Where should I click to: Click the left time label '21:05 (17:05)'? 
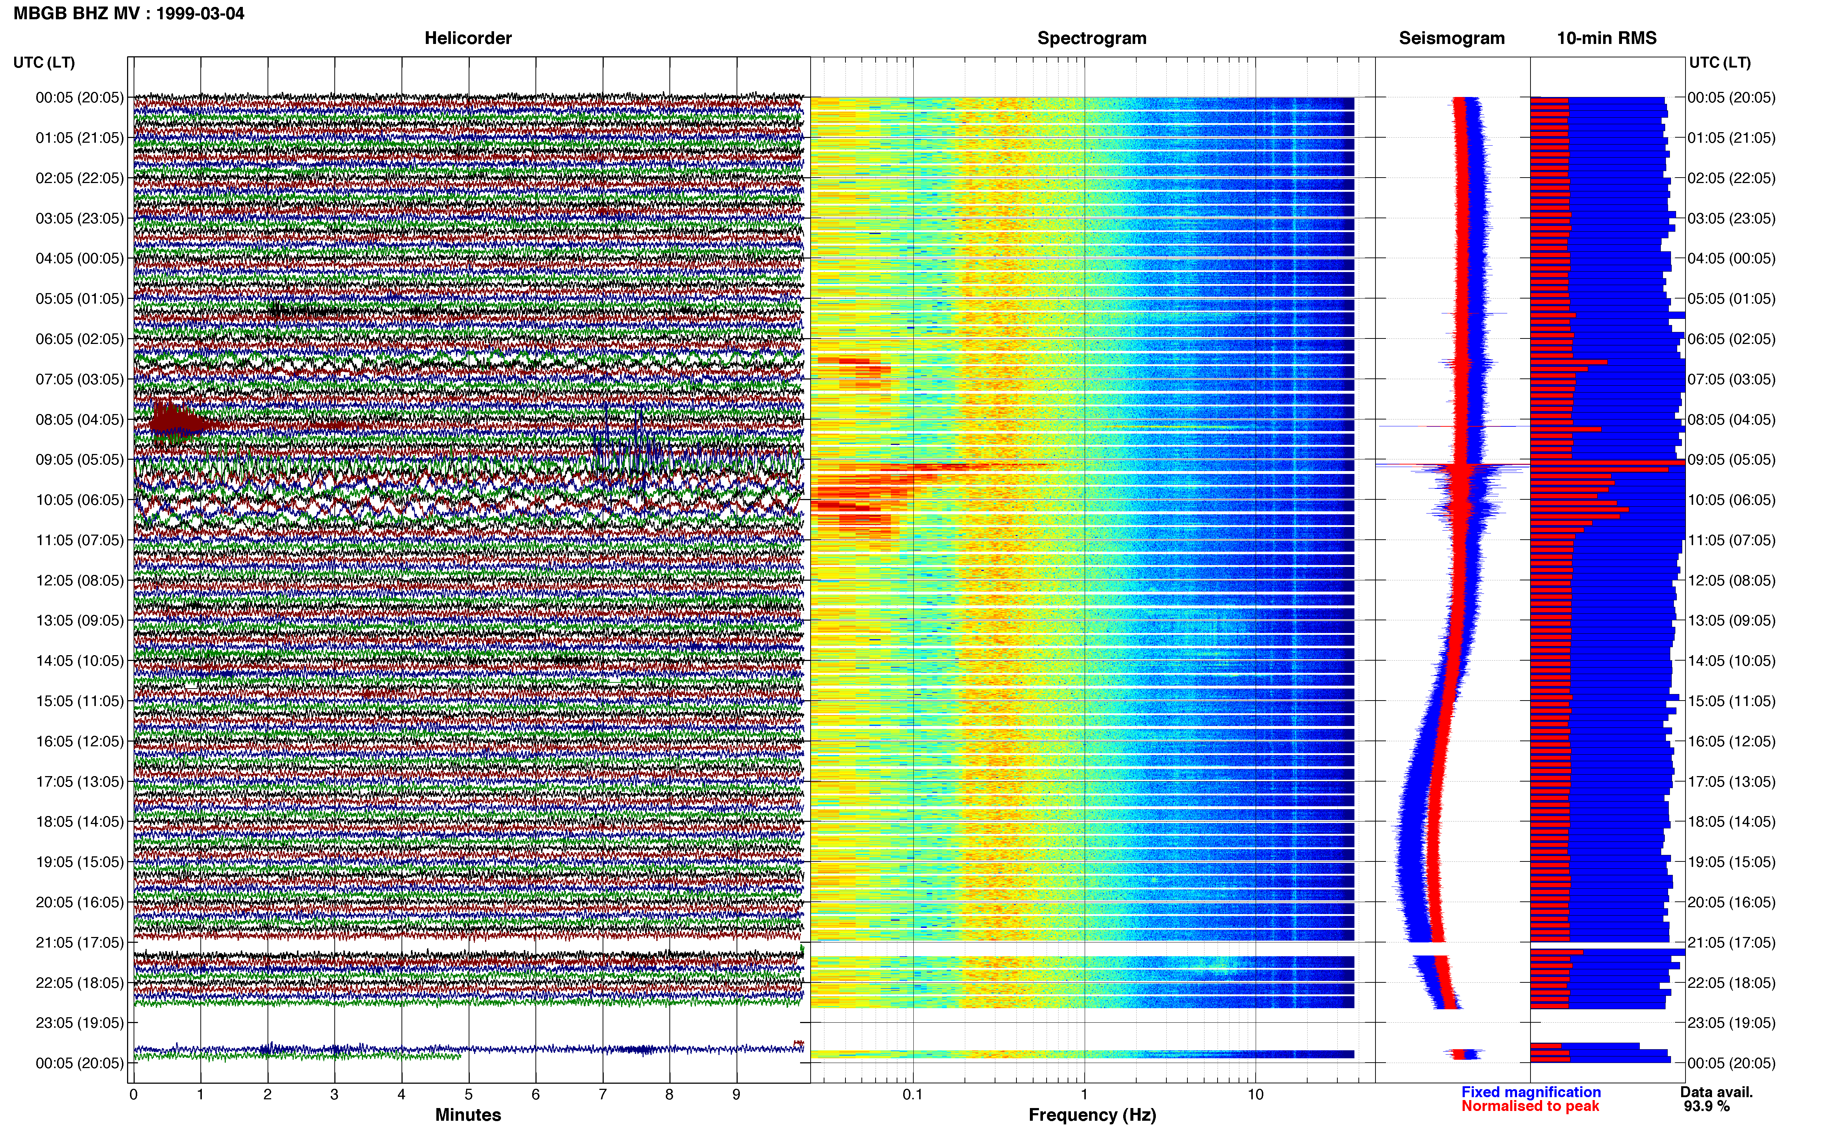[x=79, y=942]
